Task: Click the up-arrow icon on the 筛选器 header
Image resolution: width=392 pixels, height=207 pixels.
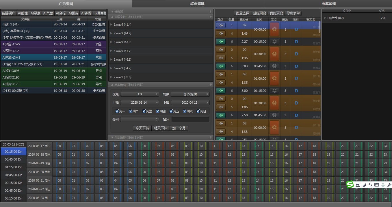Action: 211,12
